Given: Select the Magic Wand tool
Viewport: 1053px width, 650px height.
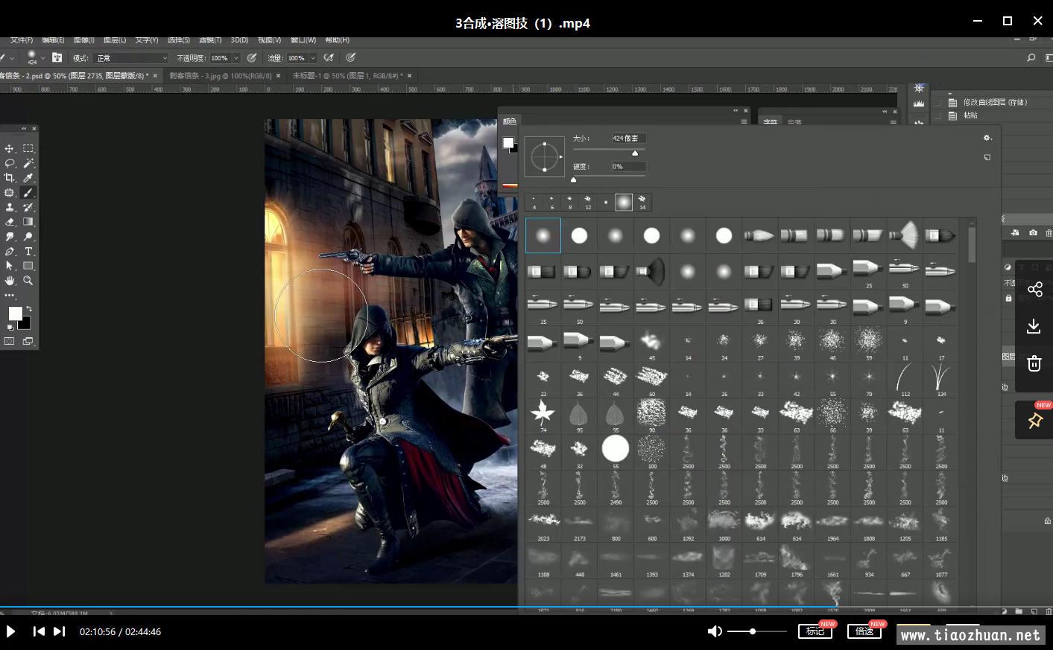Looking at the screenshot, I should tap(28, 163).
